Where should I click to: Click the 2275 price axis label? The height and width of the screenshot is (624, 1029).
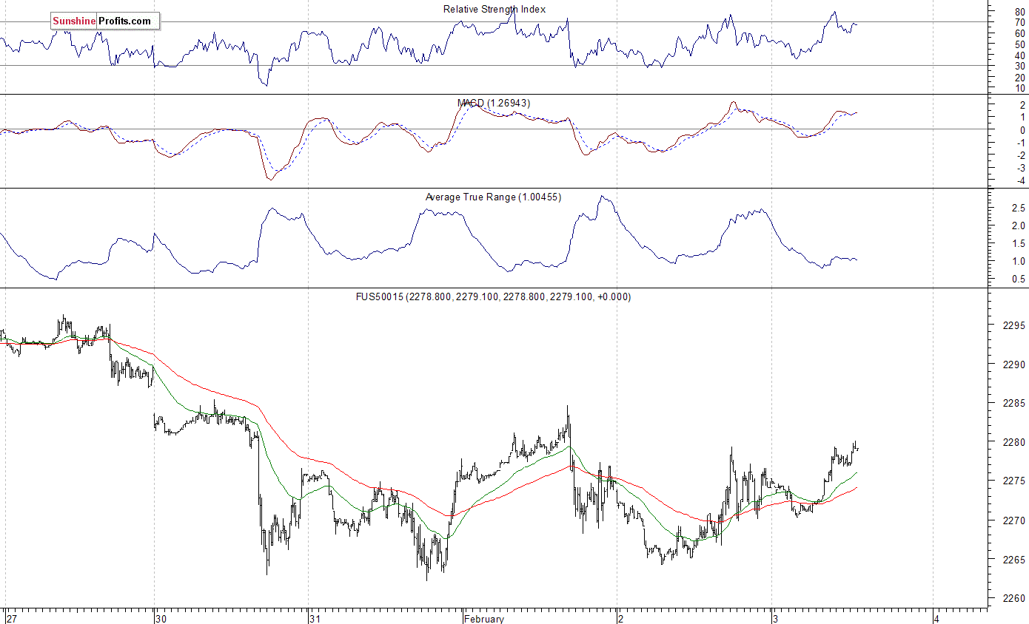click(x=1015, y=481)
